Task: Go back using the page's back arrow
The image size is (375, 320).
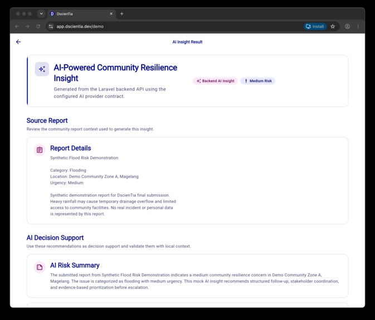Action: (18, 42)
